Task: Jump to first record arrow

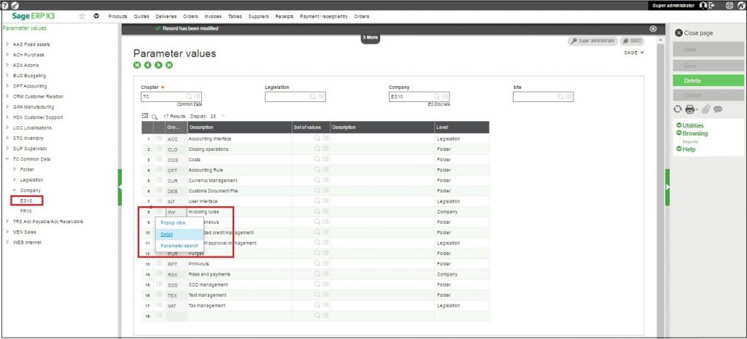Action: click(137, 65)
